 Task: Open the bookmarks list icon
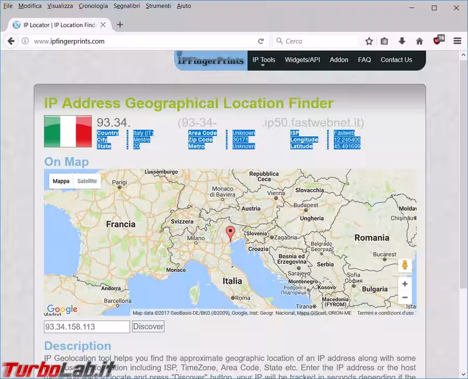click(384, 41)
